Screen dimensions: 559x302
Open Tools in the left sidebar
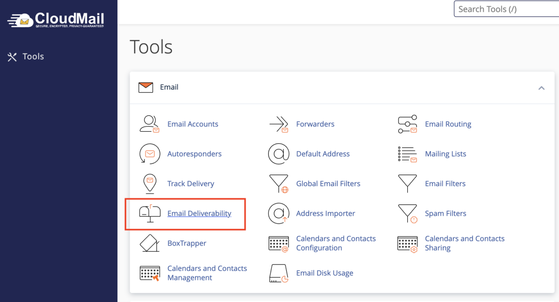tap(33, 57)
